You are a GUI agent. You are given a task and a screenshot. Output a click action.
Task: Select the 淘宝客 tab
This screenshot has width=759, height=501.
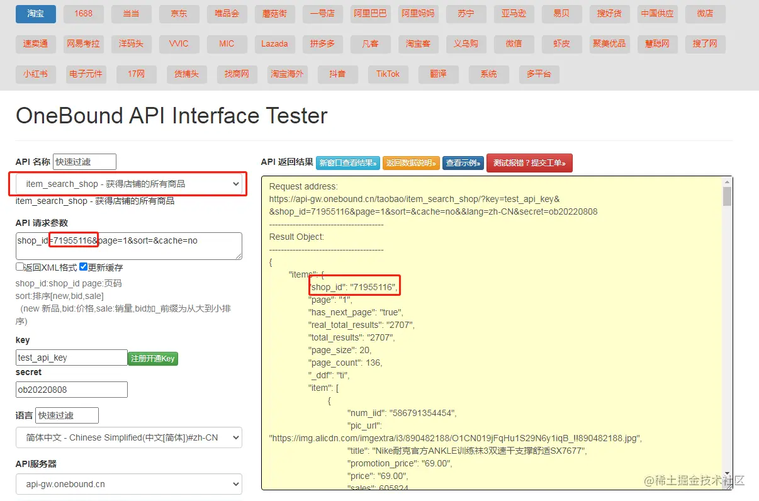(x=418, y=44)
